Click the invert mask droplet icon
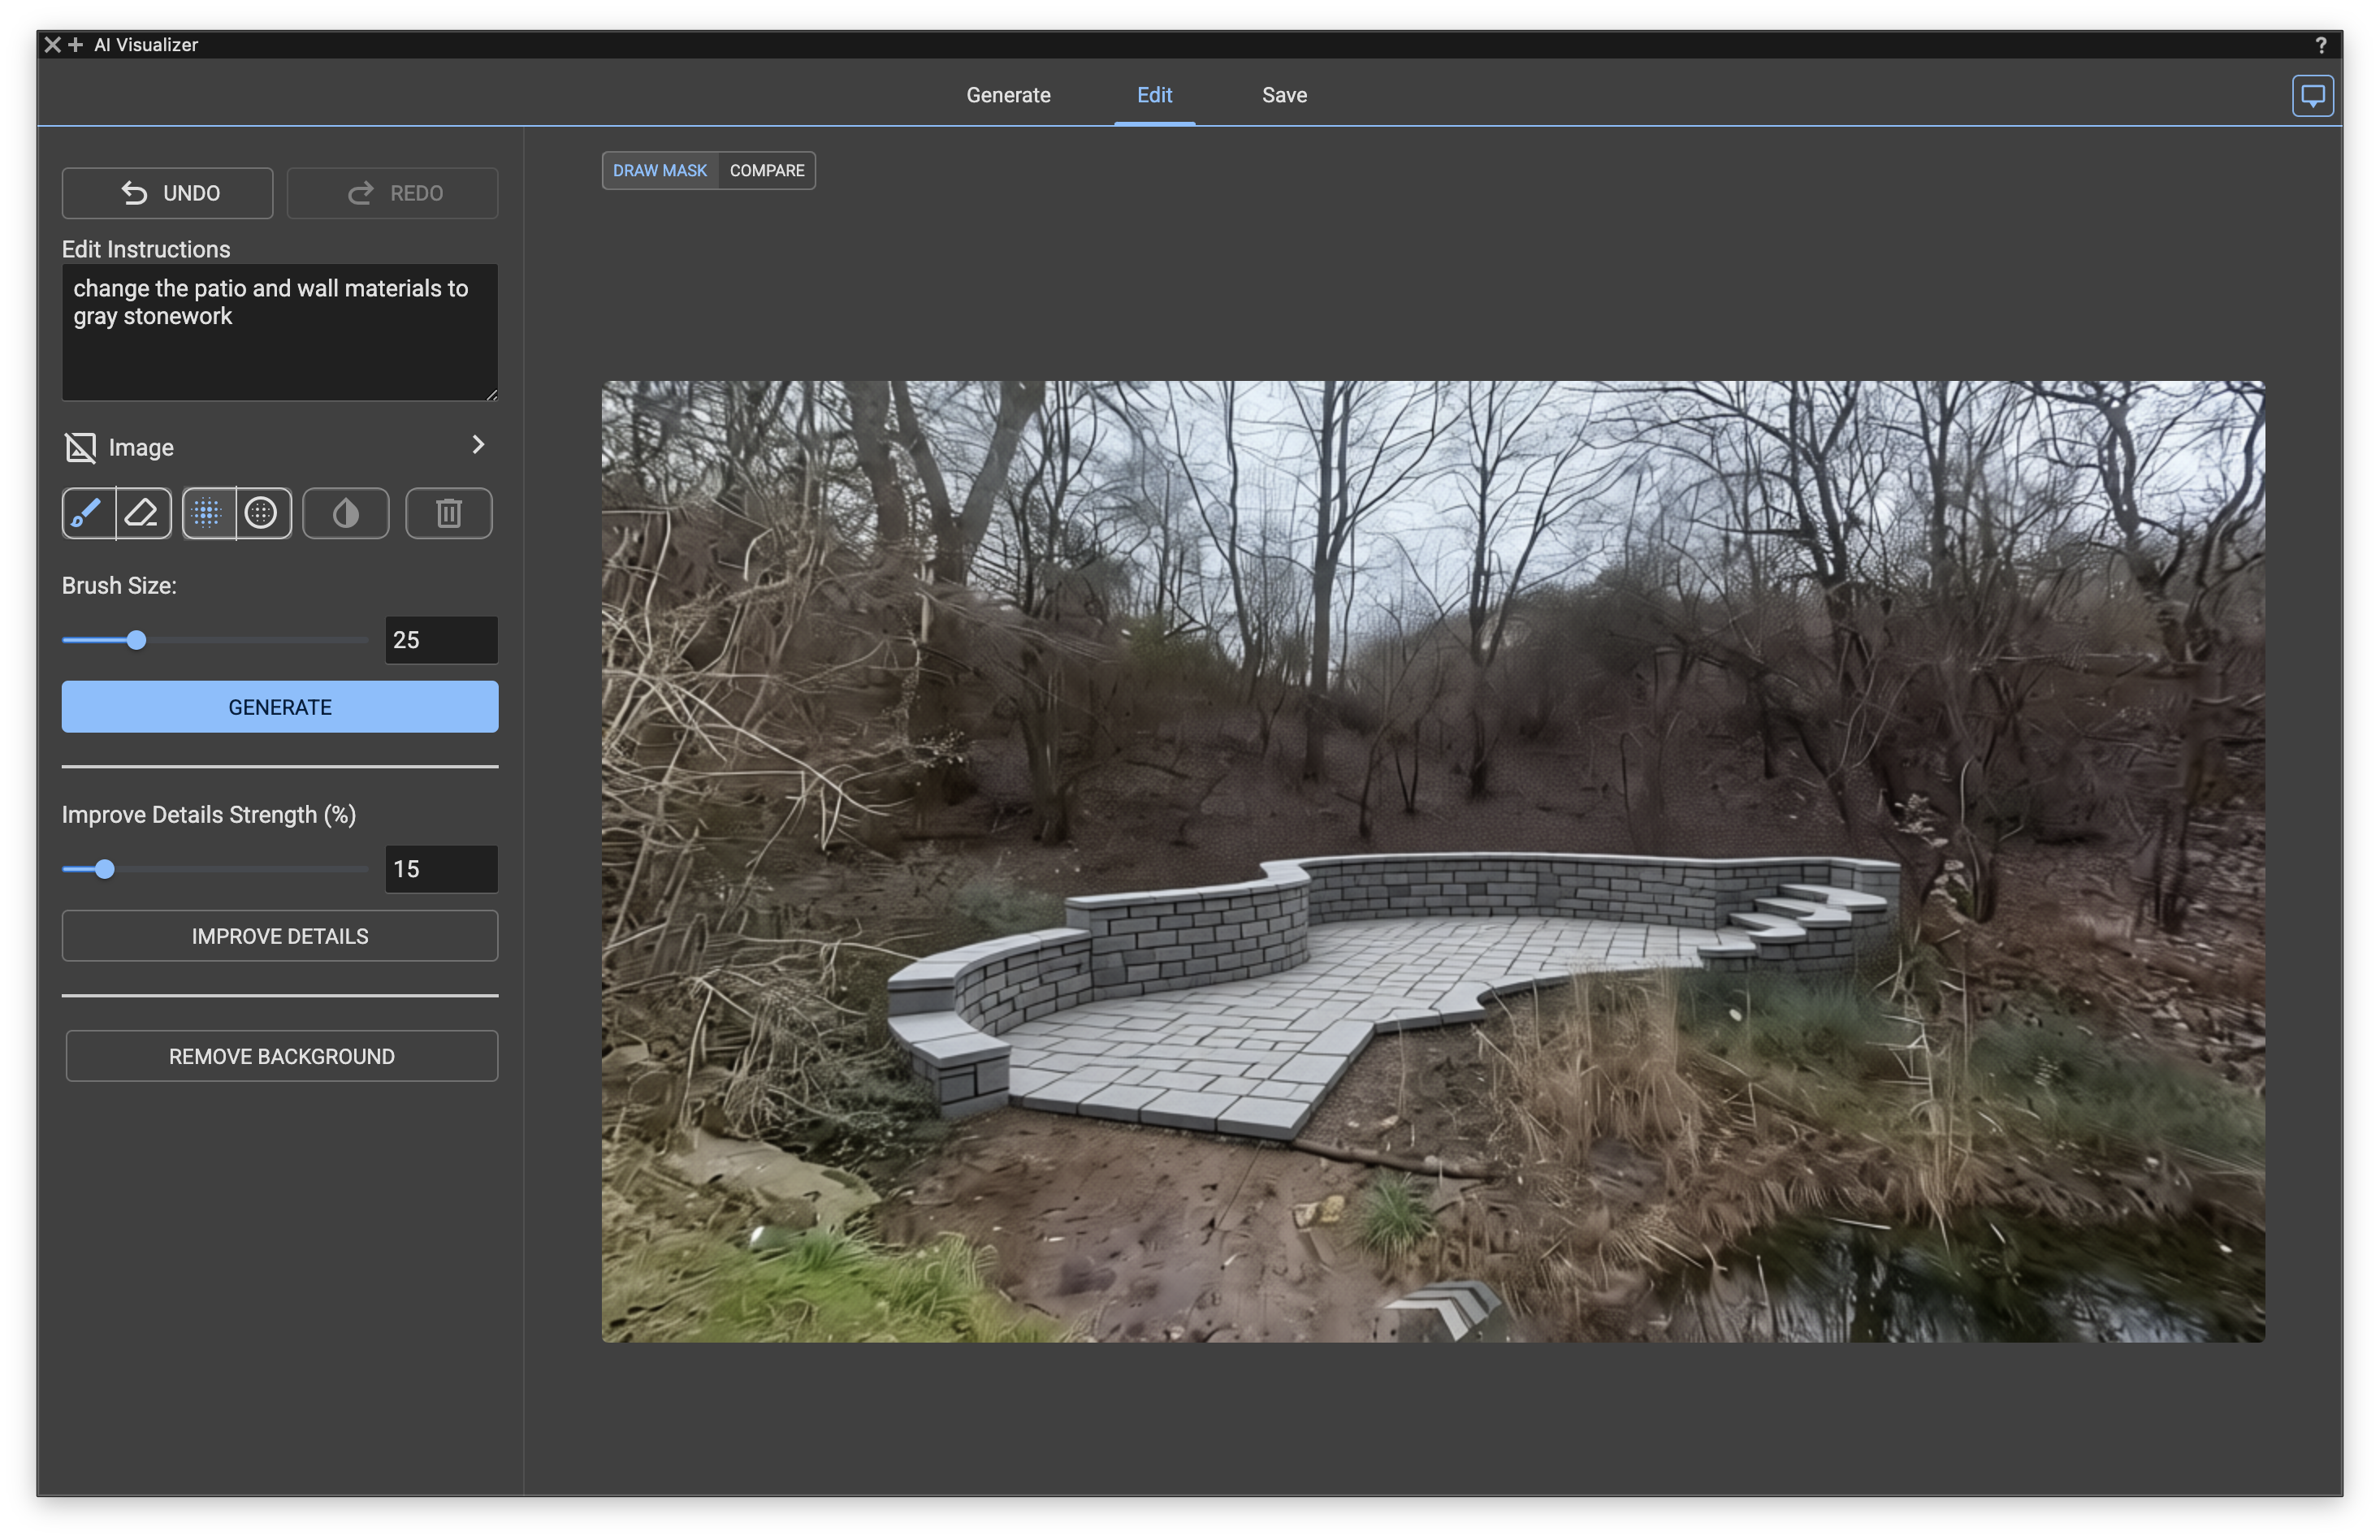 click(346, 514)
